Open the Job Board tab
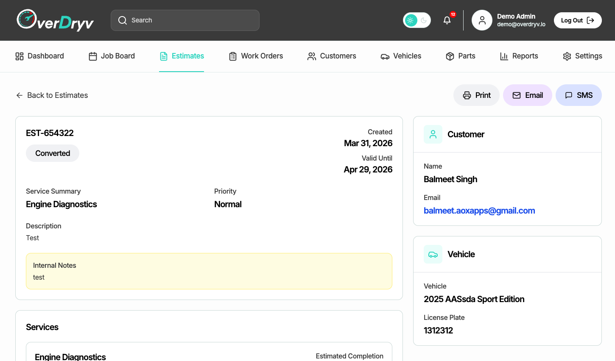The image size is (615, 361). [x=112, y=56]
